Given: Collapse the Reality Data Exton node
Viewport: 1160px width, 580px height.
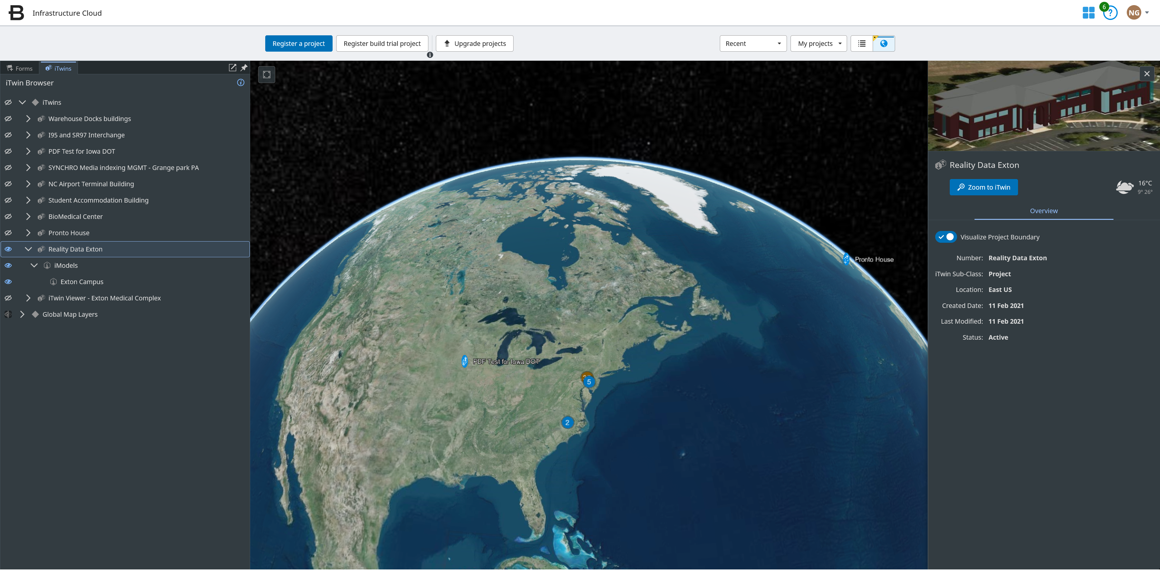Looking at the screenshot, I should point(28,249).
